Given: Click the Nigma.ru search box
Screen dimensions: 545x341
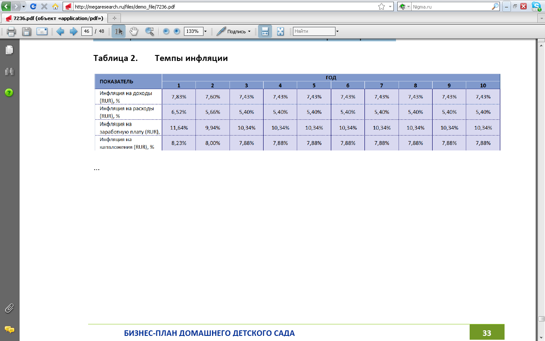Looking at the screenshot, I should 451,7.
